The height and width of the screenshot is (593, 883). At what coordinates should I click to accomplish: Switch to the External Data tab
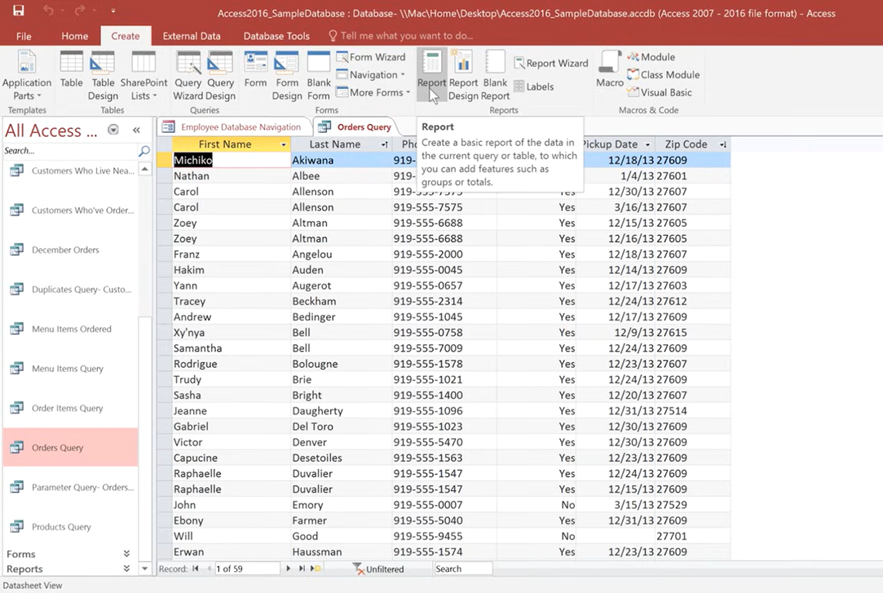[x=191, y=36]
